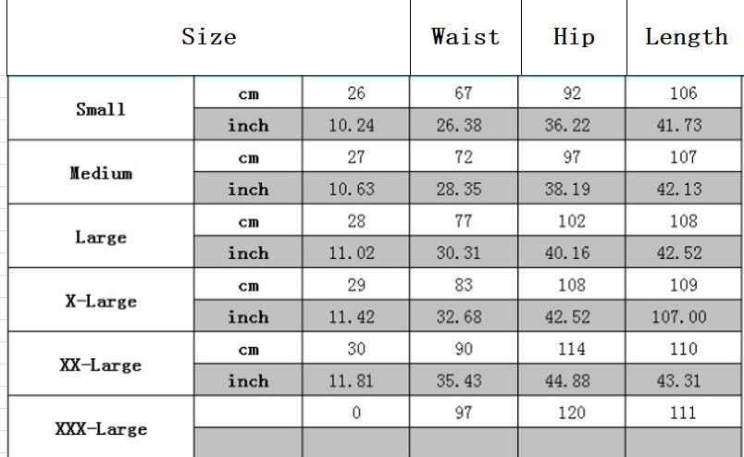The image size is (744, 457).
Task: Click the X-Large size label cell
Action: coord(101,300)
